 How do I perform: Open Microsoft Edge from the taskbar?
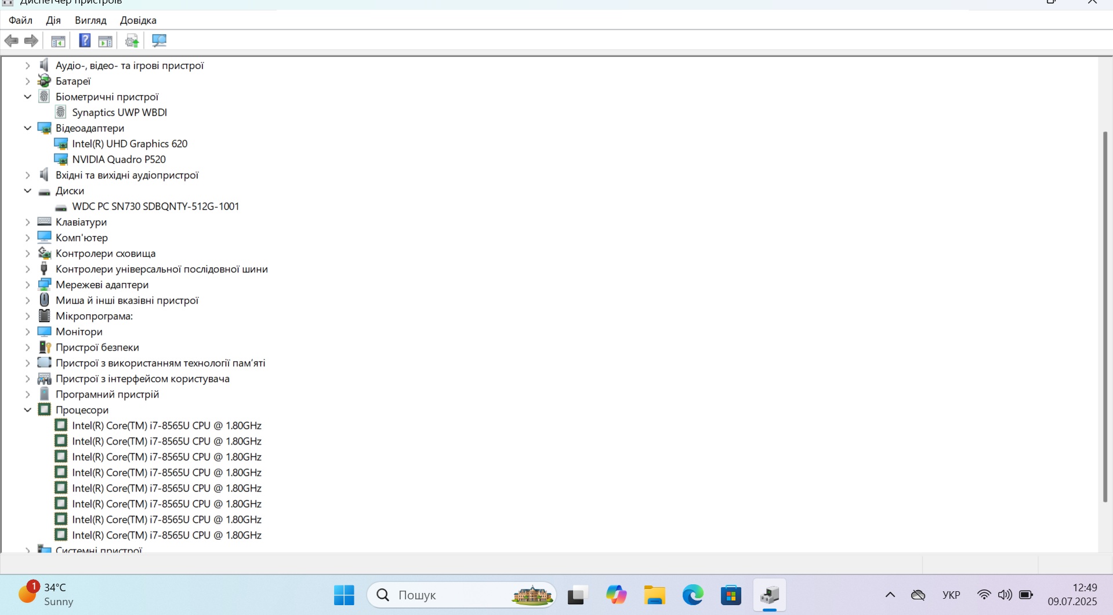tap(693, 595)
